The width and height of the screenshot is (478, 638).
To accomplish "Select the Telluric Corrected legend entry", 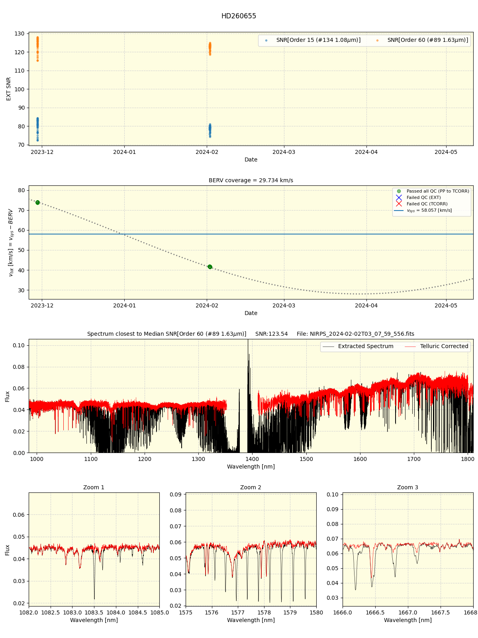I will coord(437,347).
